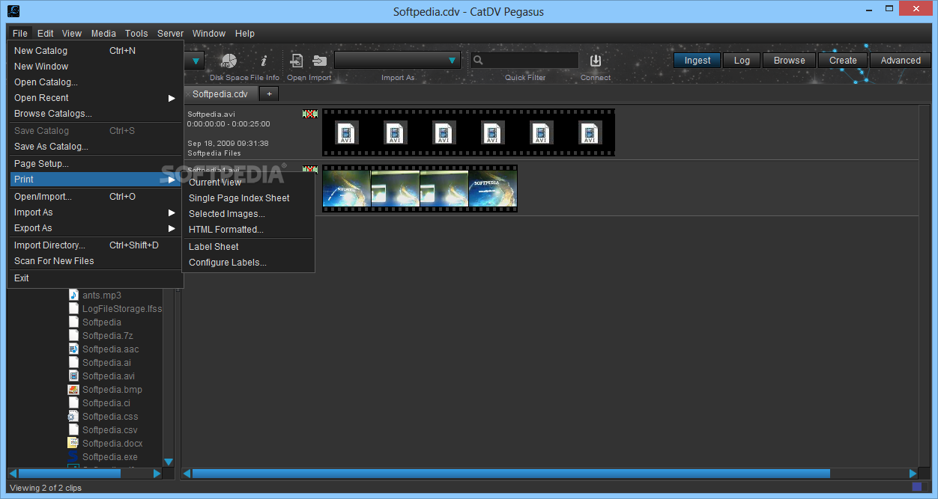Click the status marker icon of Softpedia.avi clip
This screenshot has width=938, height=499.
click(310, 114)
